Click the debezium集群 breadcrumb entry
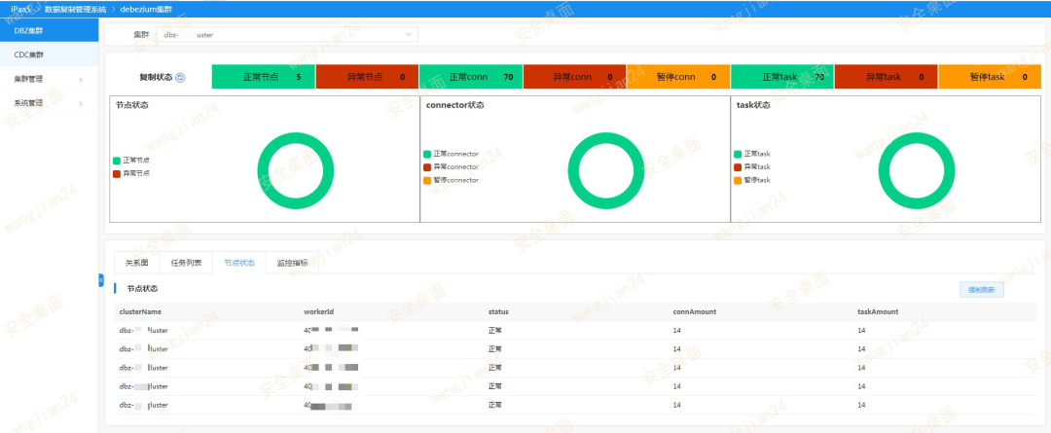 (145, 9)
